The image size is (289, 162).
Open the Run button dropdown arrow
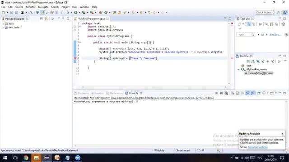[x=79, y=13]
